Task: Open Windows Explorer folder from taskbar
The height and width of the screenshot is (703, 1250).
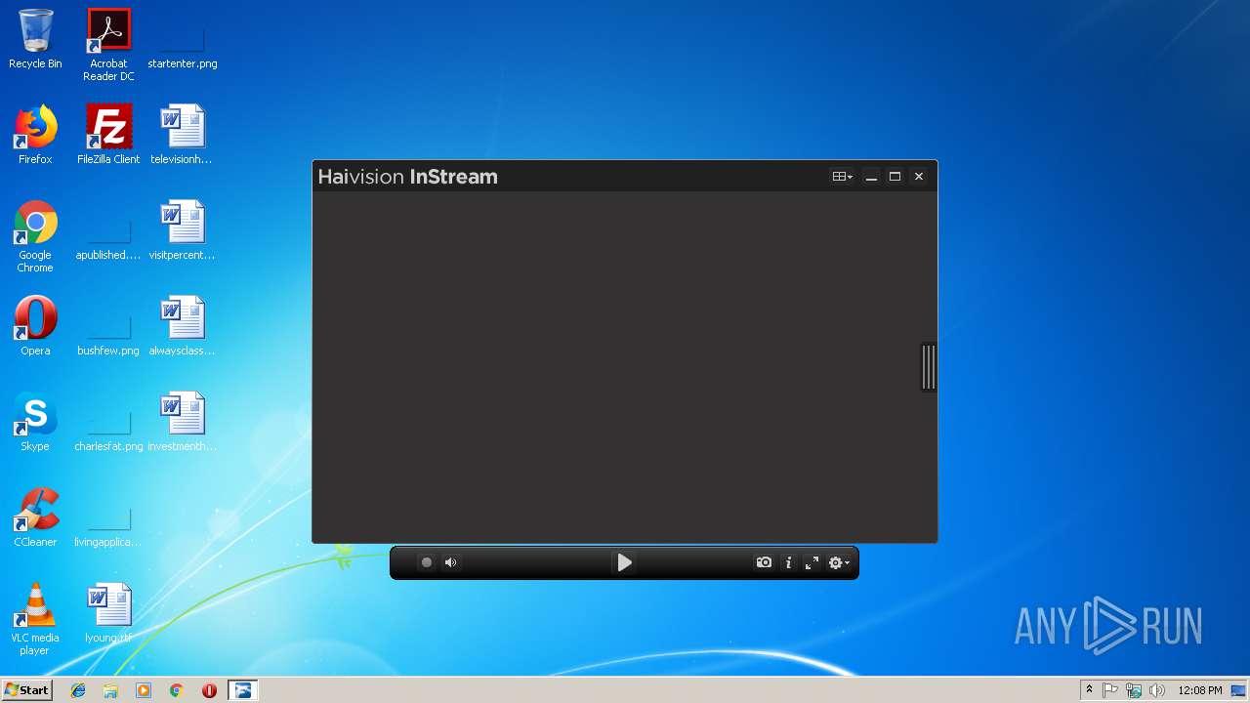Action: (x=110, y=690)
